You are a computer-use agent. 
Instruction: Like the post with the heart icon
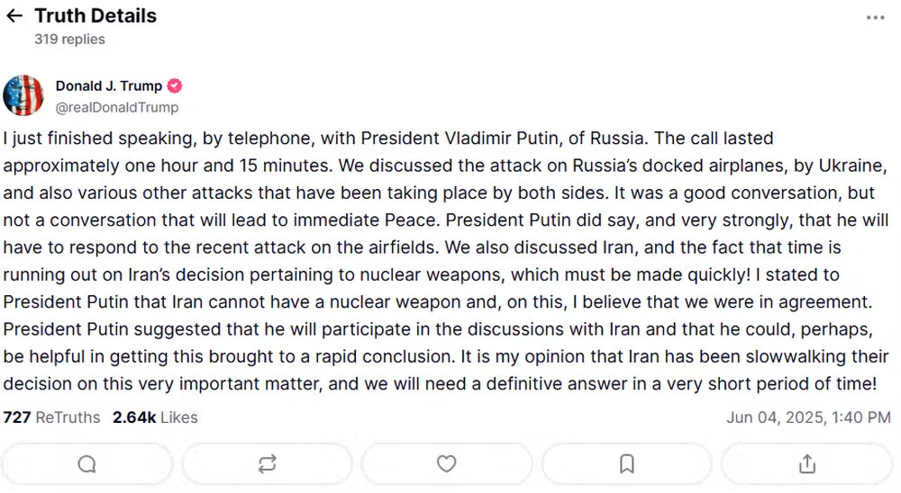pos(447,463)
